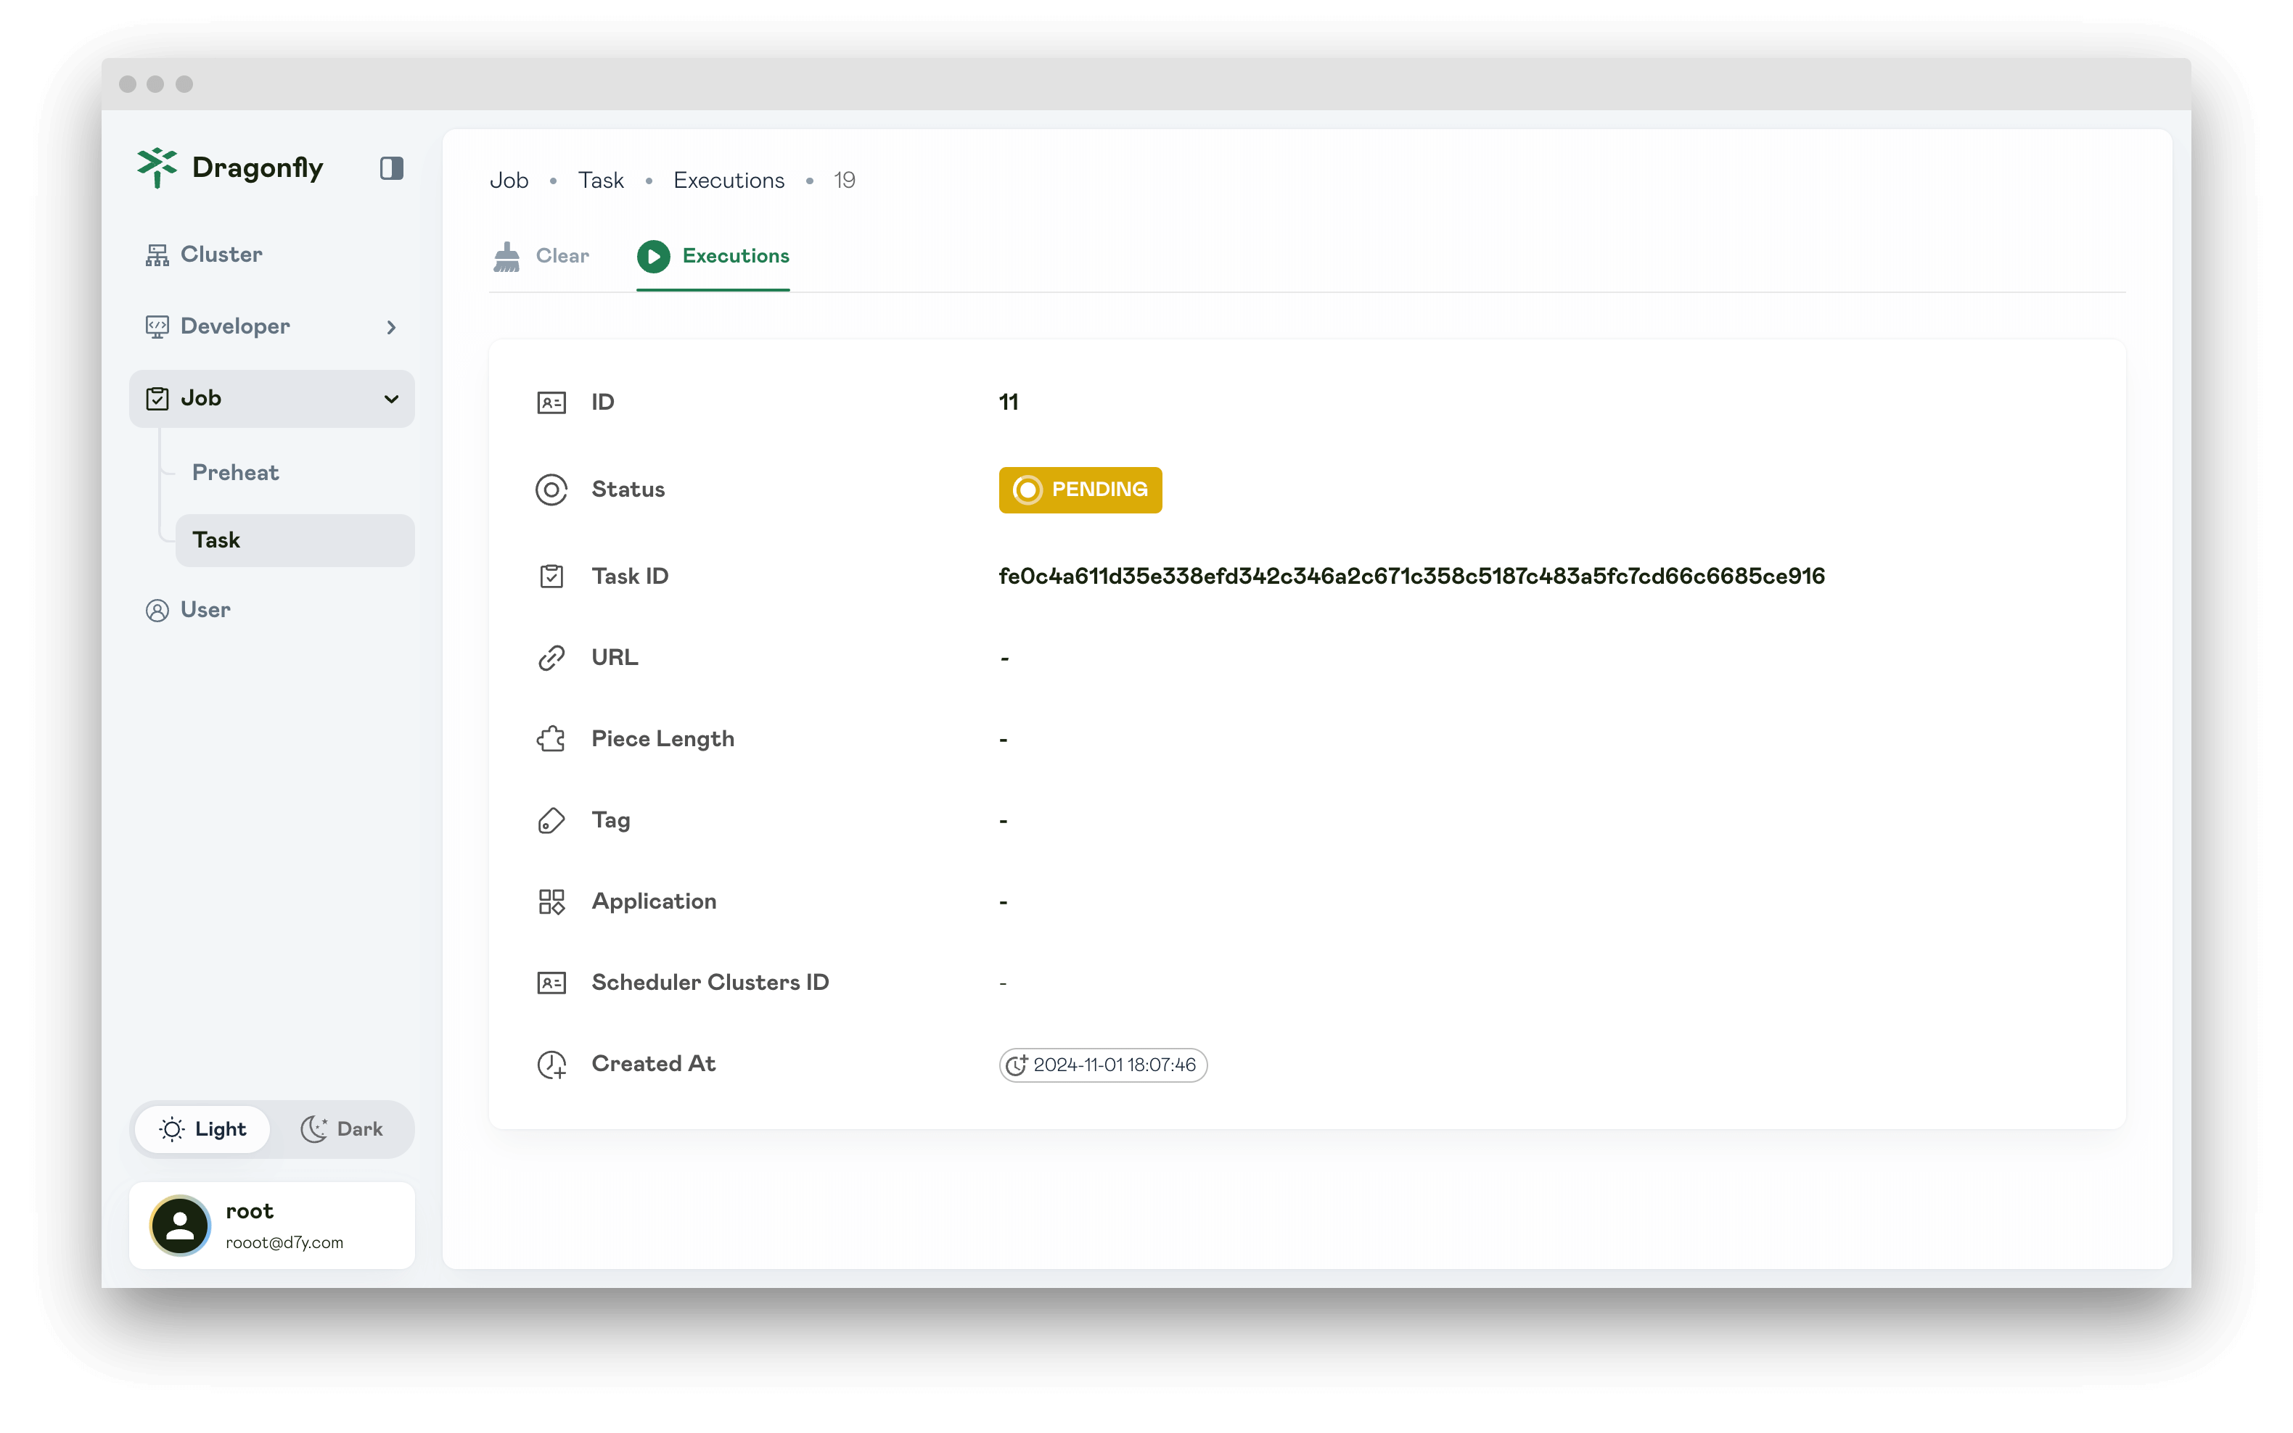Click the Piece Length label
The image size is (2293, 1433).
coord(663,739)
